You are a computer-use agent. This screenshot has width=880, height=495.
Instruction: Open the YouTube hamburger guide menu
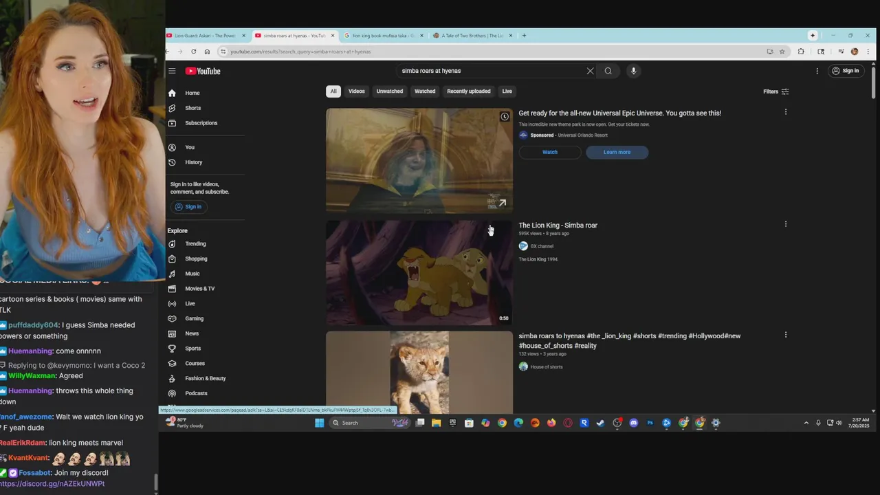pos(172,71)
